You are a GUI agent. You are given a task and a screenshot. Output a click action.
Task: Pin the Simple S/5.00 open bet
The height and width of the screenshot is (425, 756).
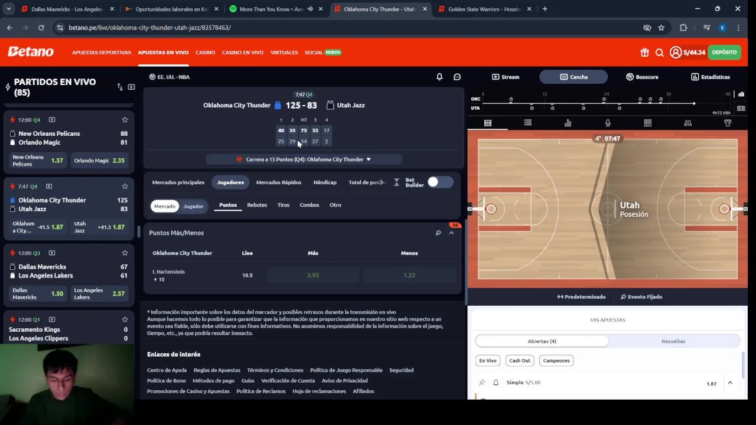[482, 382]
